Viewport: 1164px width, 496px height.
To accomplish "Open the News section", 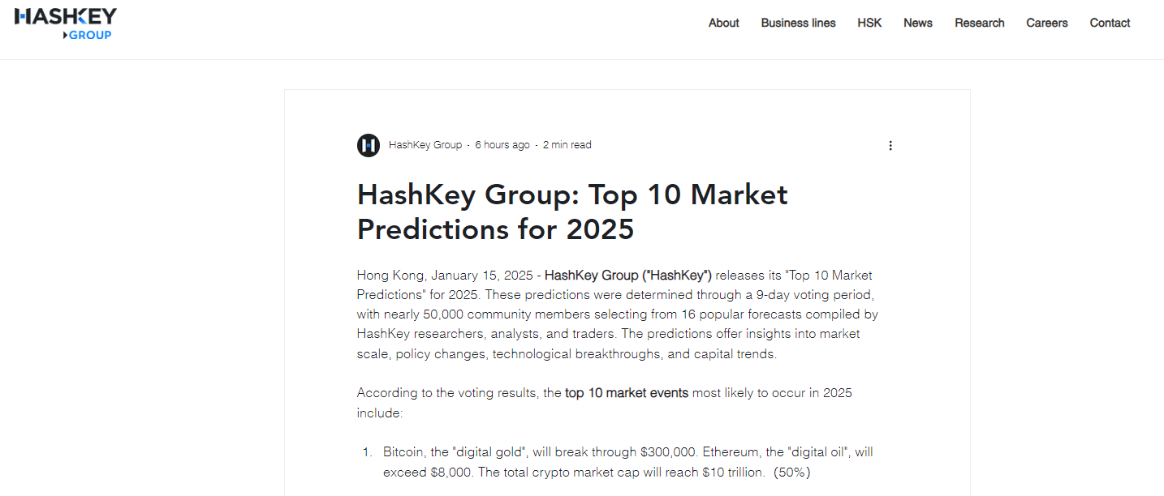I will pos(918,23).
